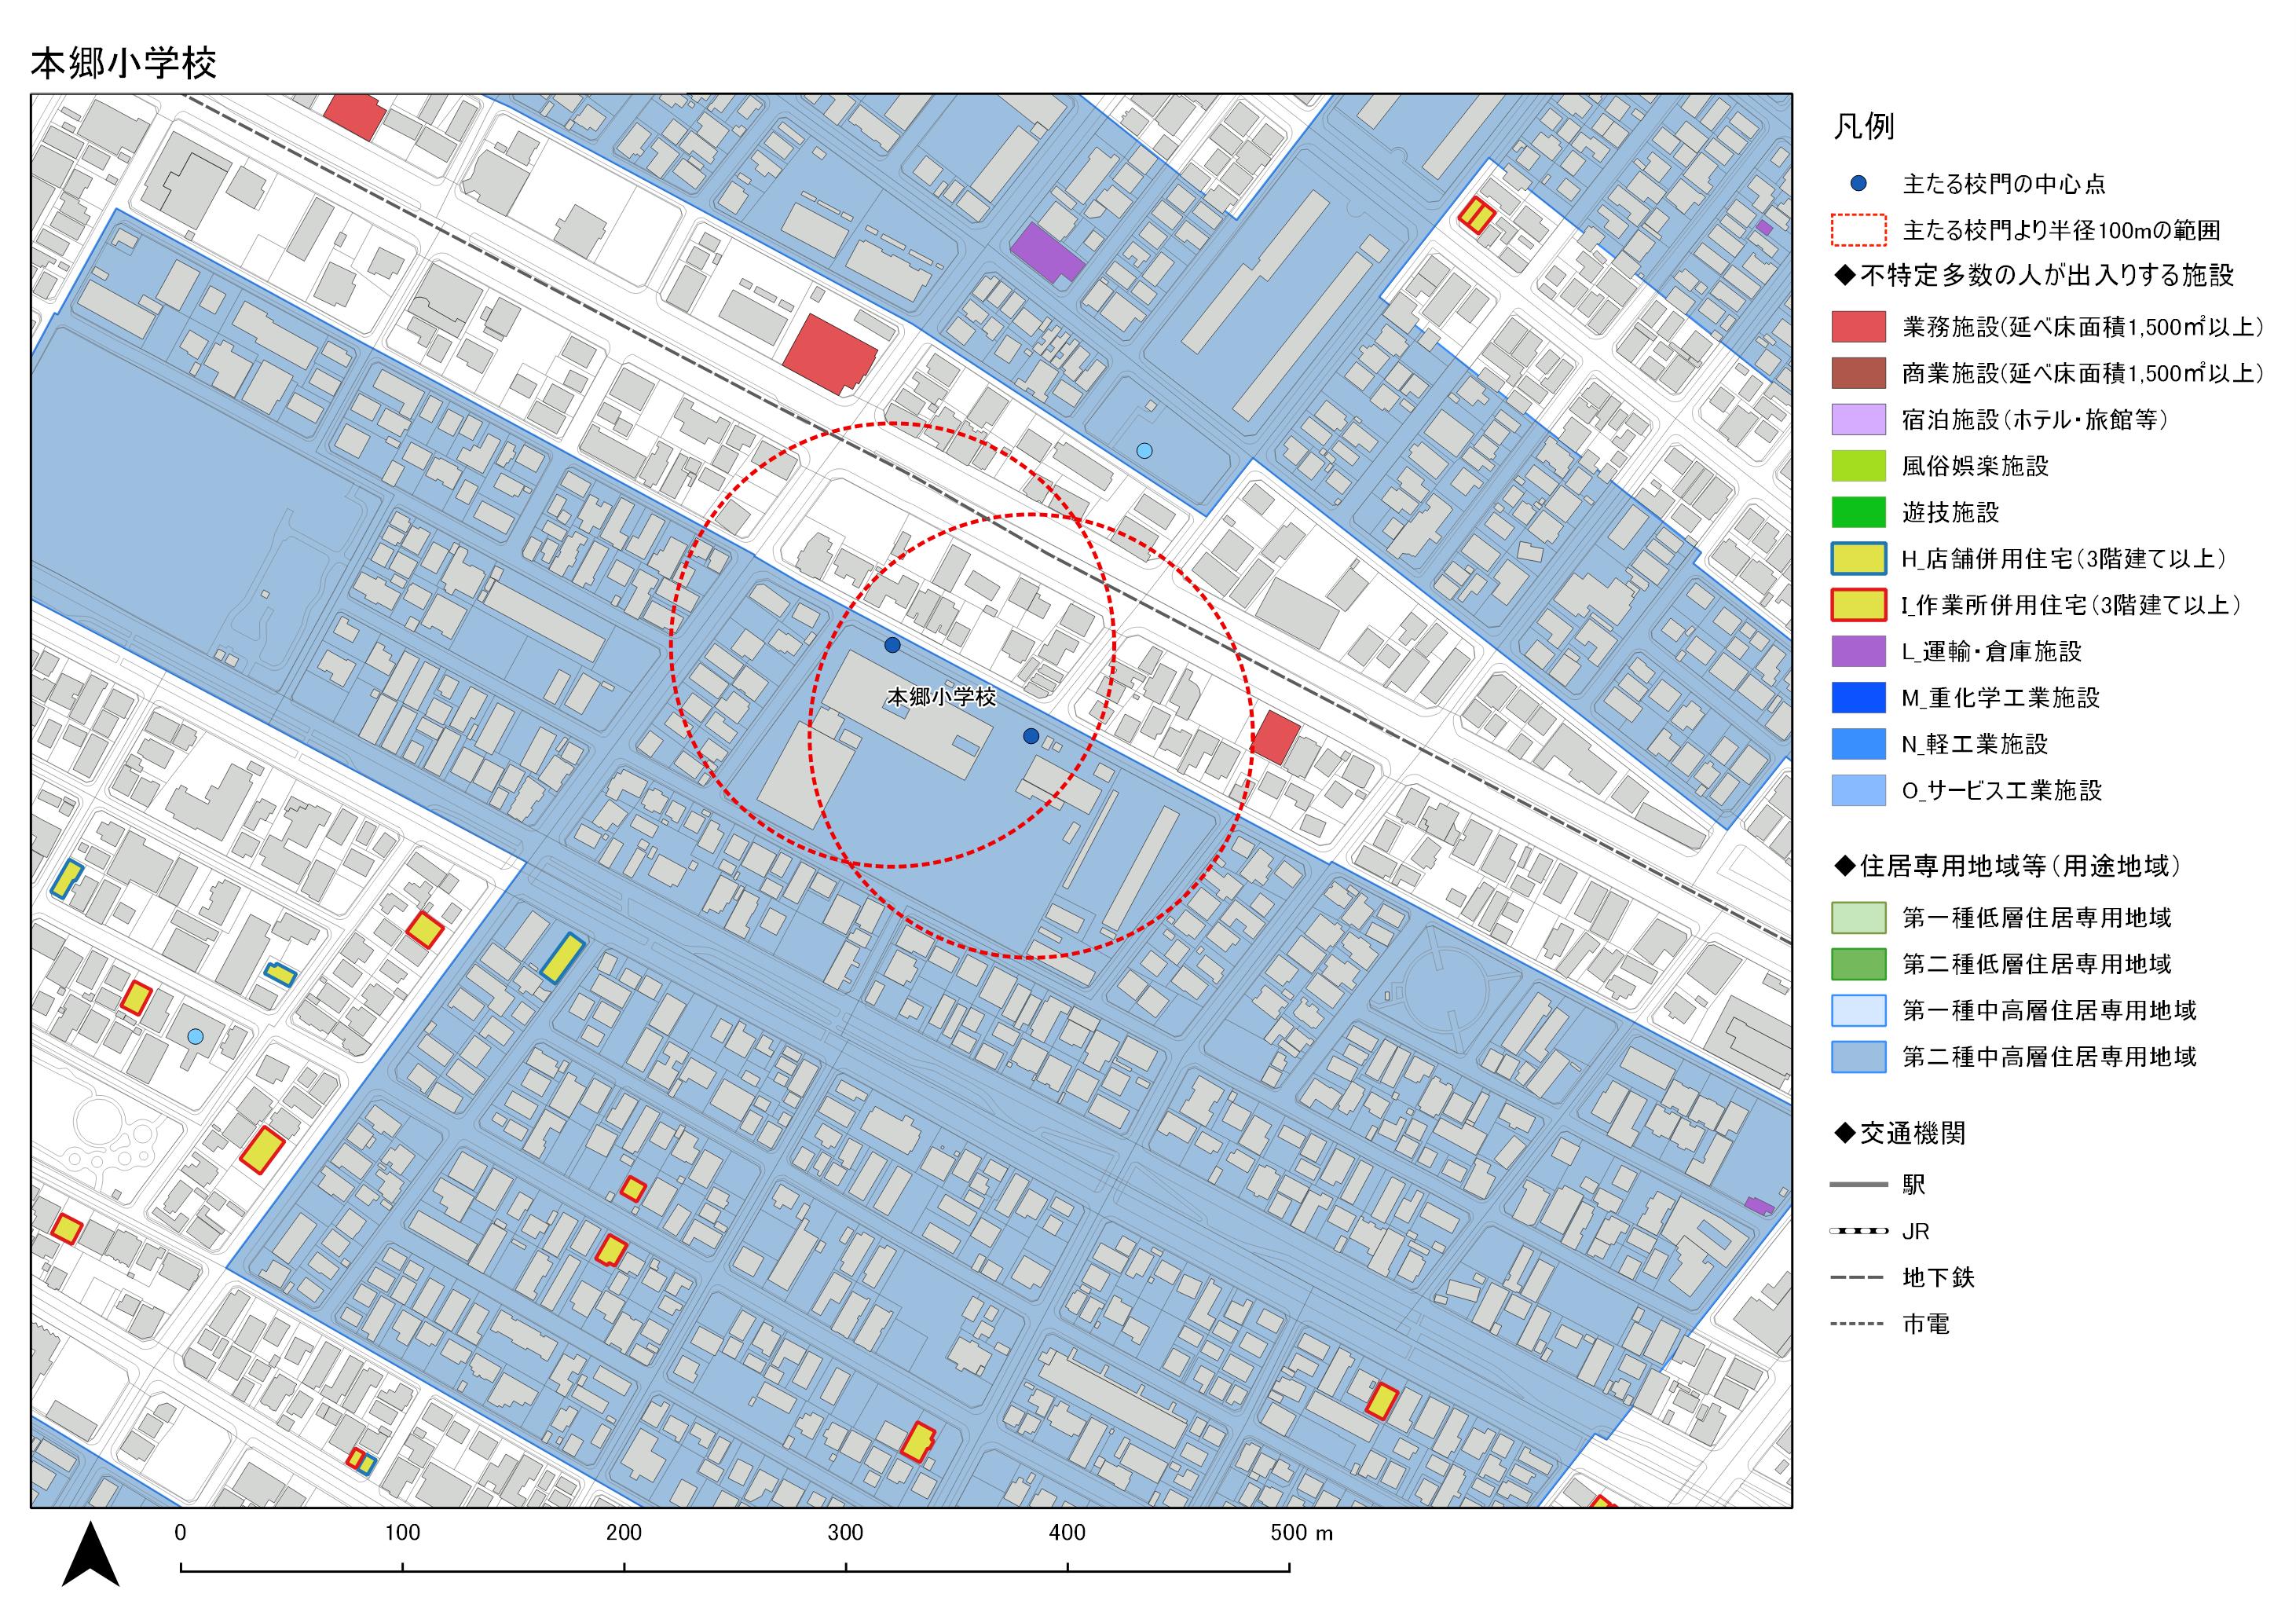Click the 第一種低層住居専用地域 label text

2036,918
